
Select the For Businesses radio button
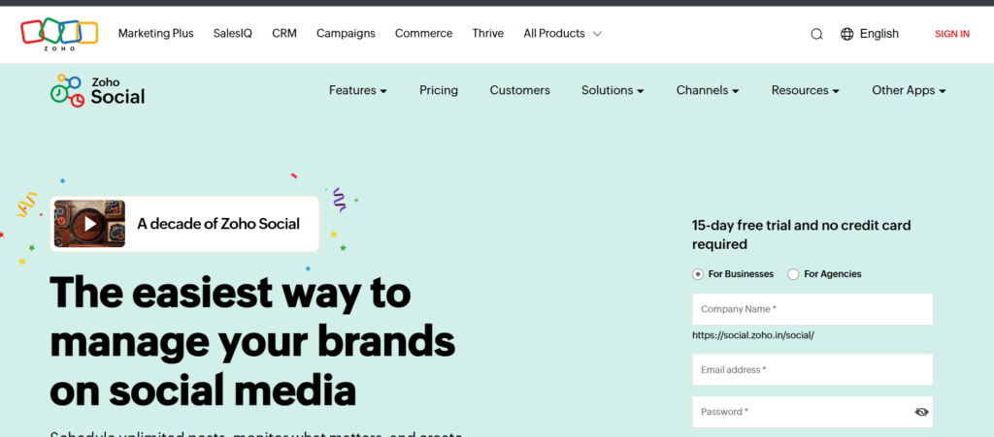[697, 274]
